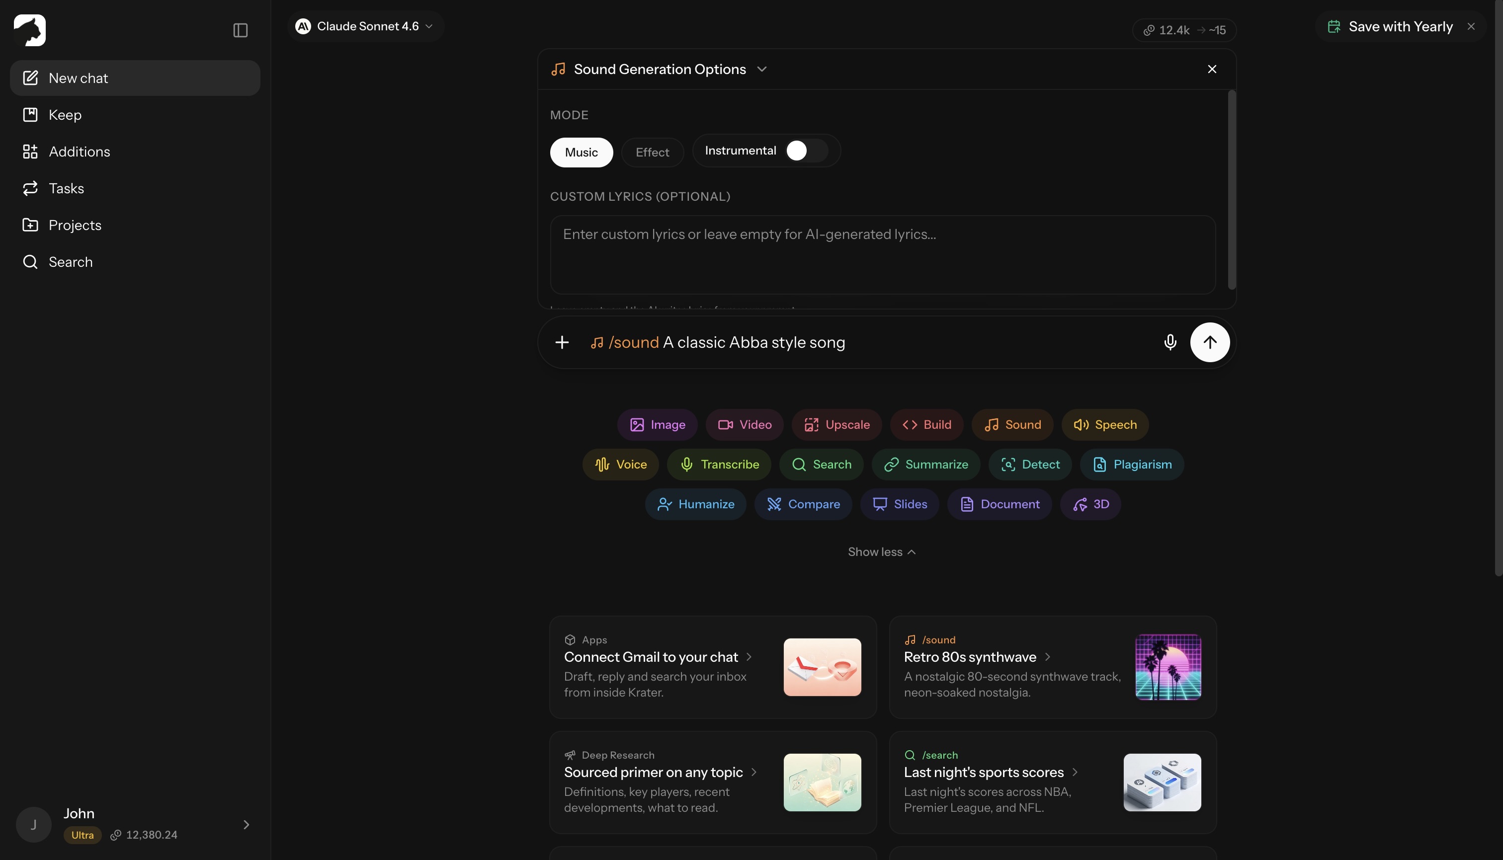Select the Image tool chip
This screenshot has width=1503, height=860.
pyautogui.click(x=657, y=425)
